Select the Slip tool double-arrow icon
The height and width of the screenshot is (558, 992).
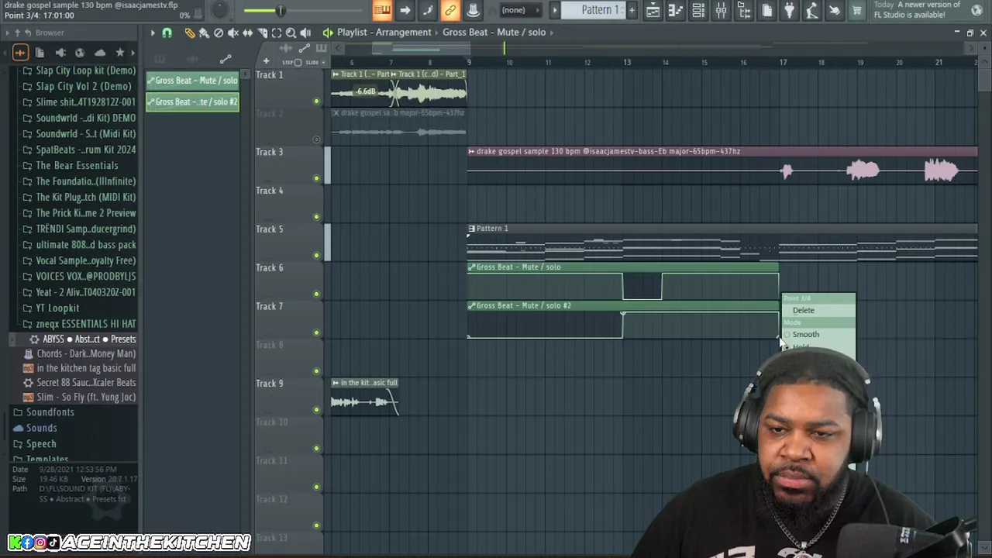point(248,33)
